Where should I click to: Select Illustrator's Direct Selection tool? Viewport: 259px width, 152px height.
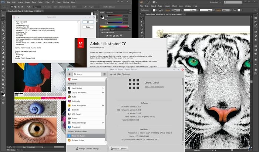(x=142, y=22)
